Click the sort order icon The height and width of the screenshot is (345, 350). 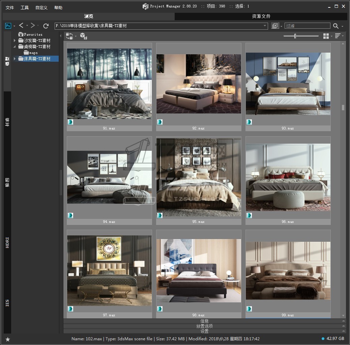(338, 36)
